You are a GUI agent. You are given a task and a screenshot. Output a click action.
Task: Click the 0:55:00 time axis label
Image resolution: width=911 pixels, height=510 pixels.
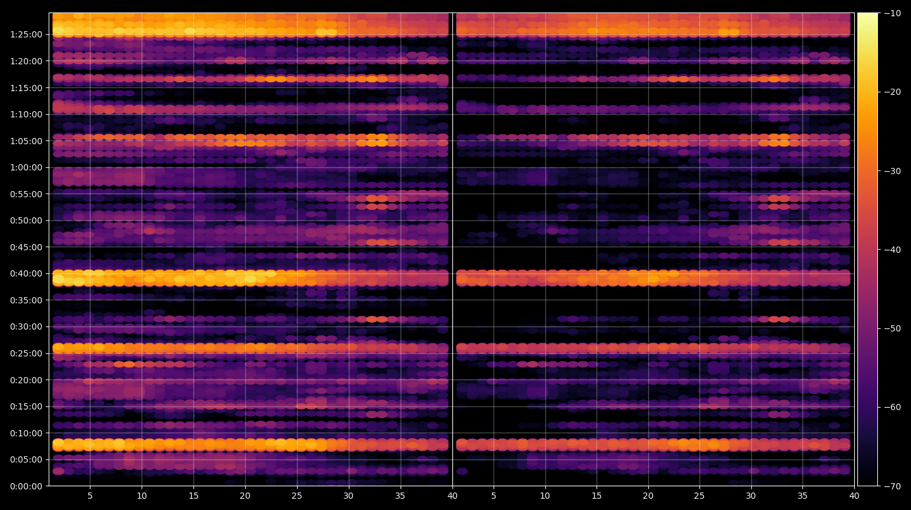tap(26, 194)
